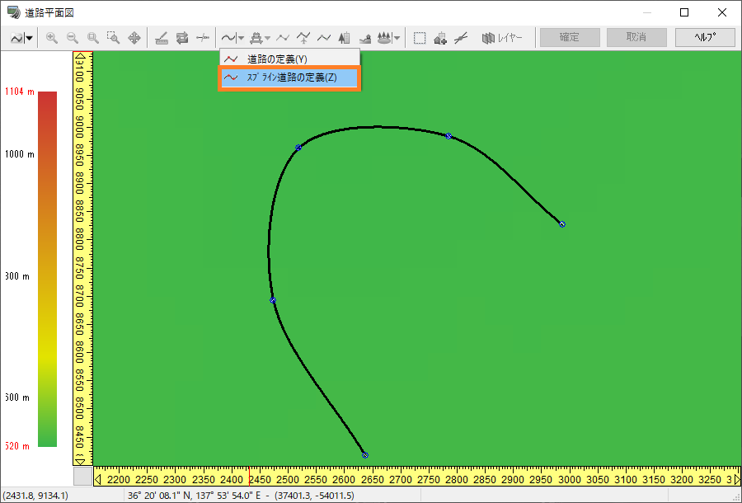
Task: Open the レイヤー layers panel
Action: point(502,38)
